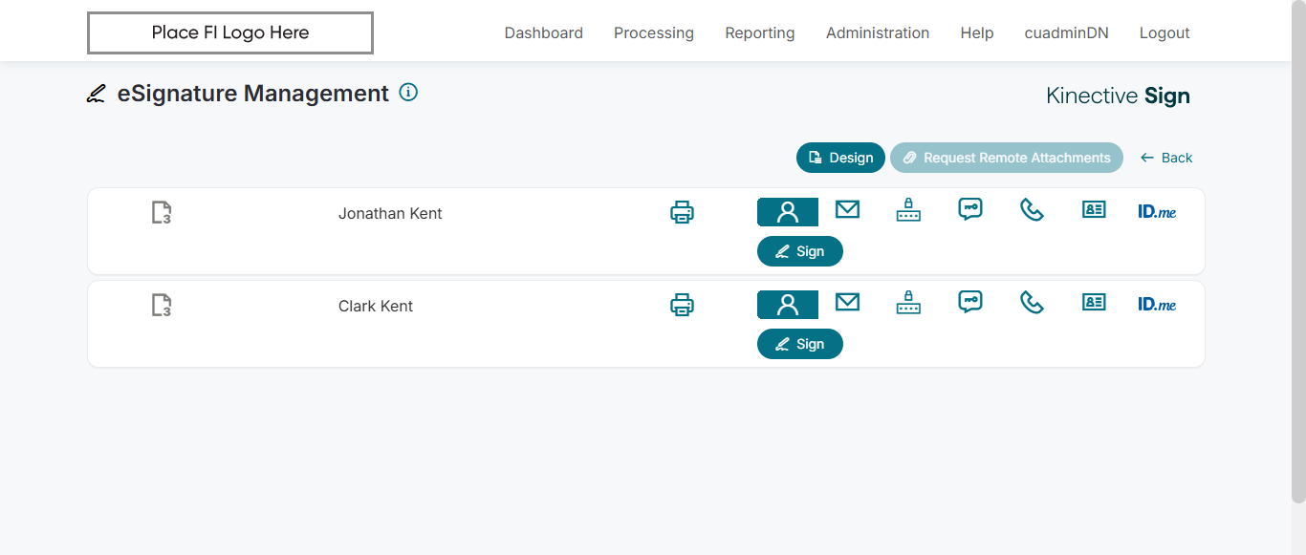Click Request Remote Attachments button
1306x555 pixels.
point(1007,158)
